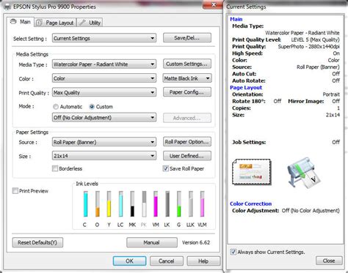
Task: Click the Save/Del... button
Action: pos(187,38)
